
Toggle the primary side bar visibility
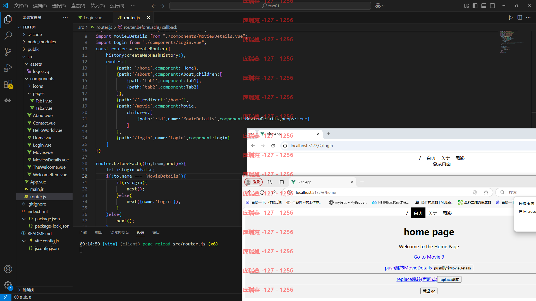tap(475, 6)
